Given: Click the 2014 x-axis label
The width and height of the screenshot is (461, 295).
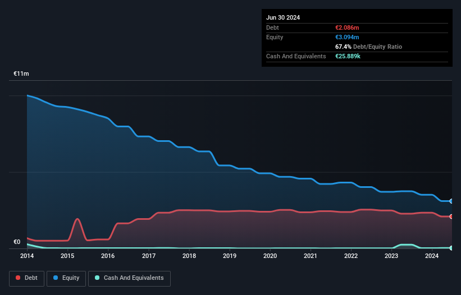Looking at the screenshot, I should (27, 256).
